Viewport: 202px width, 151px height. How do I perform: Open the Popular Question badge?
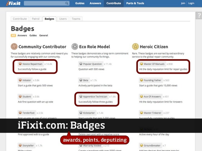click(91, 64)
